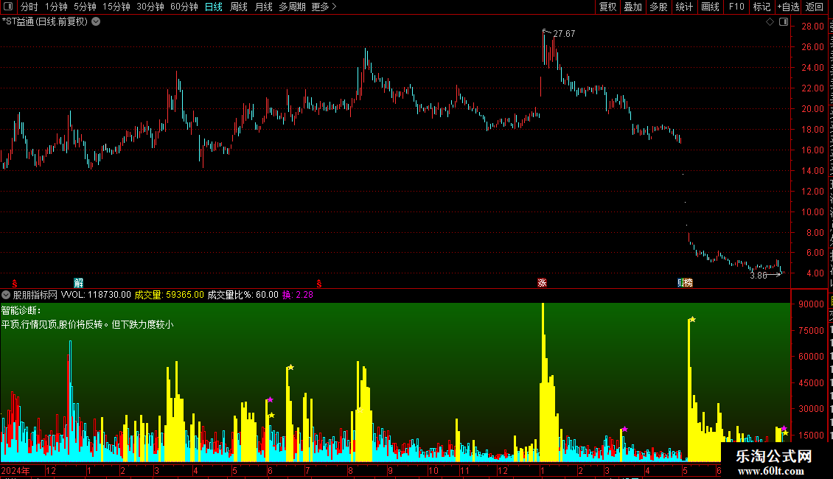Select the 日线 daily tab
The width and height of the screenshot is (833, 479).
[x=214, y=7]
